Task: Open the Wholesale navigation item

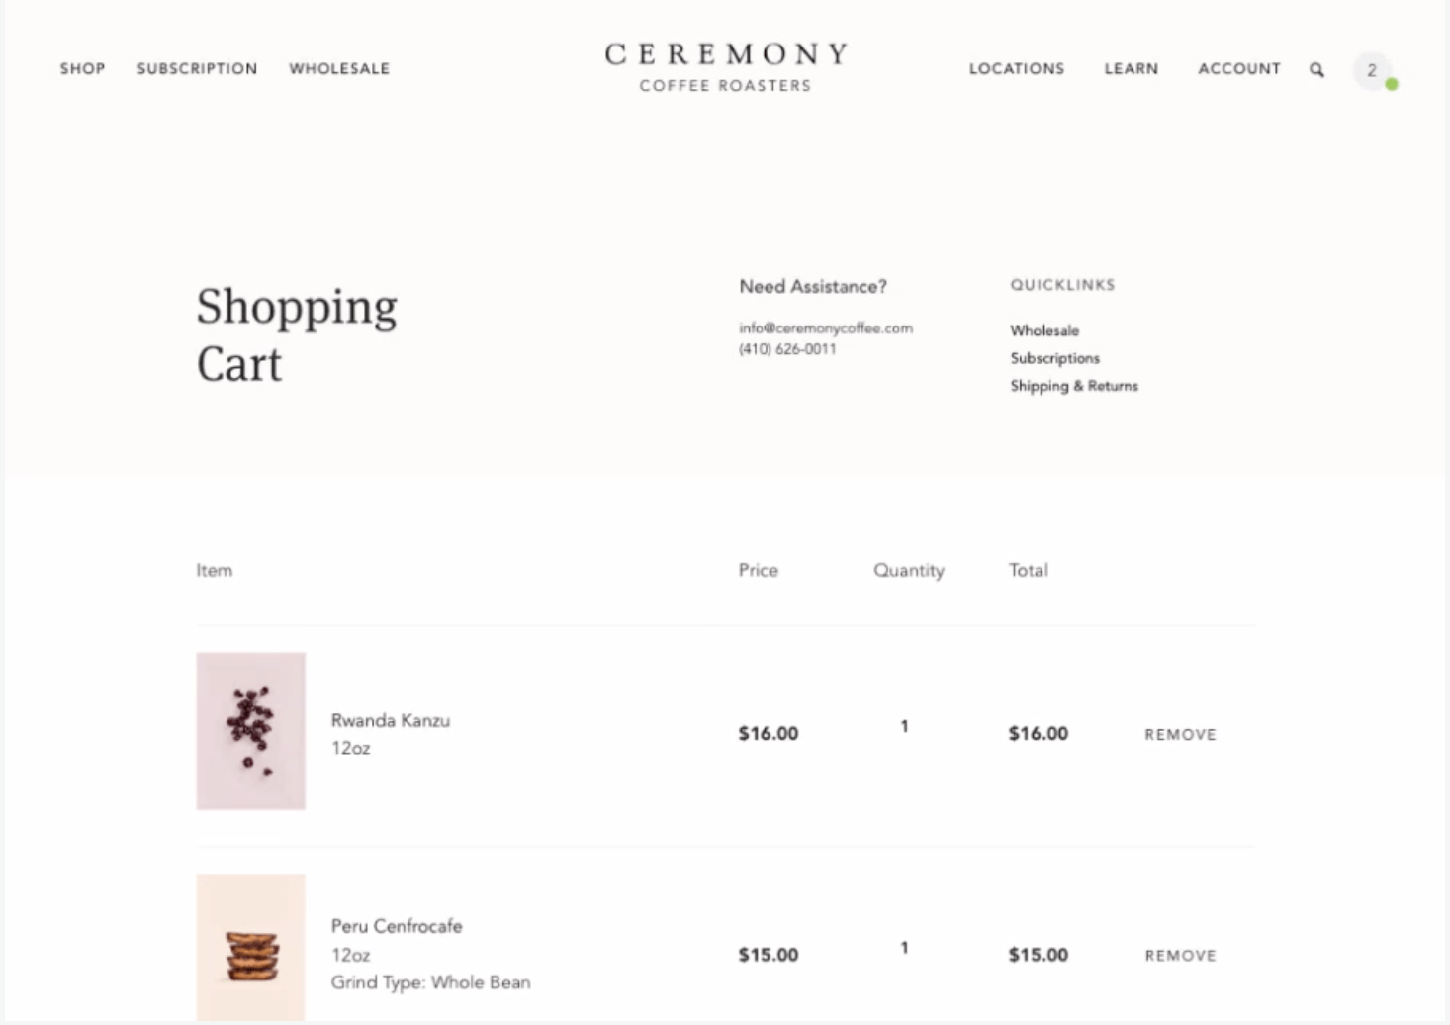Action: pyautogui.click(x=339, y=69)
